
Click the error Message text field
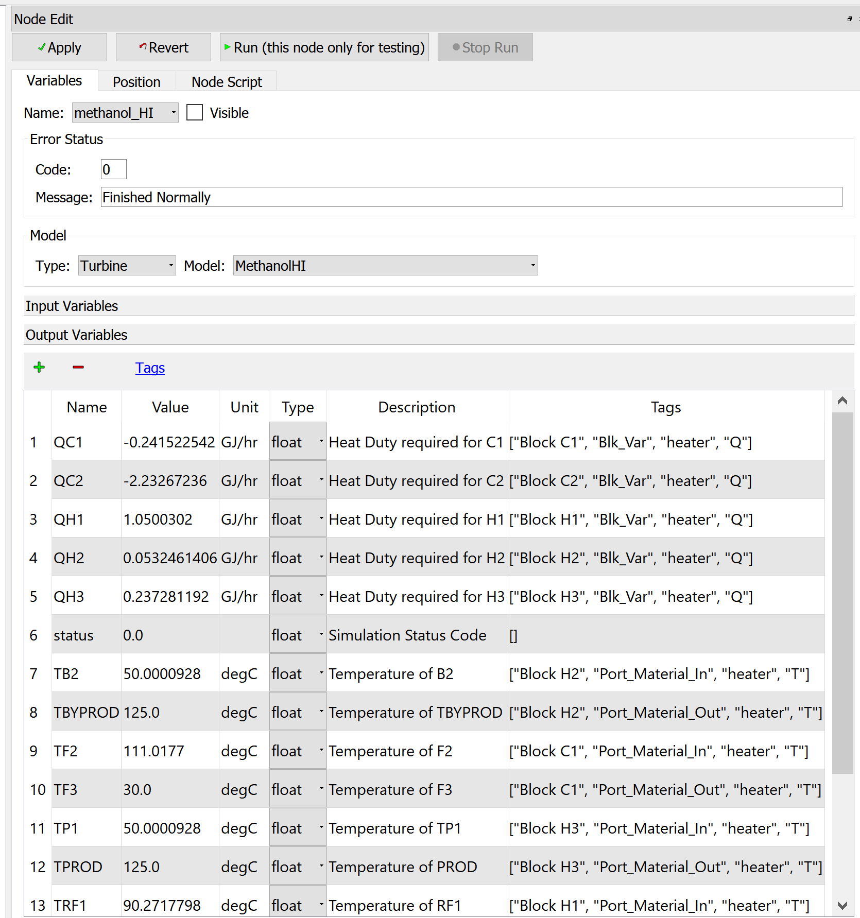pos(471,197)
